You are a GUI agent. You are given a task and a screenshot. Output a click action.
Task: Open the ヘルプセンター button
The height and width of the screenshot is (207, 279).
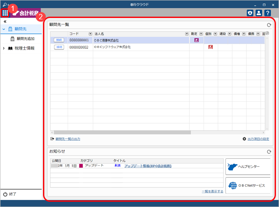tap(248, 167)
